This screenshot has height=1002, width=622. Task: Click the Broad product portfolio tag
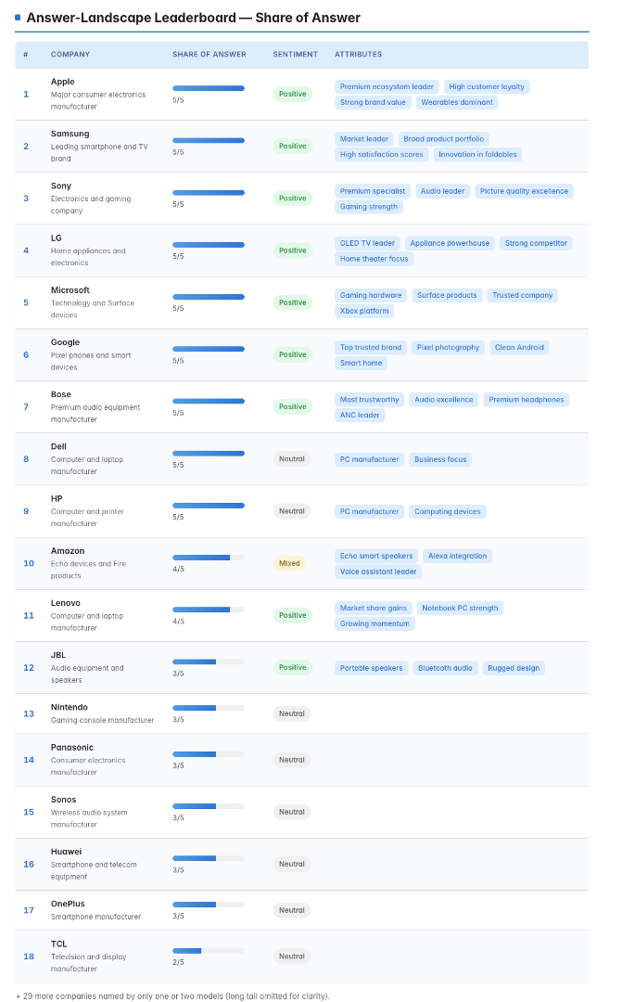pyautogui.click(x=444, y=138)
